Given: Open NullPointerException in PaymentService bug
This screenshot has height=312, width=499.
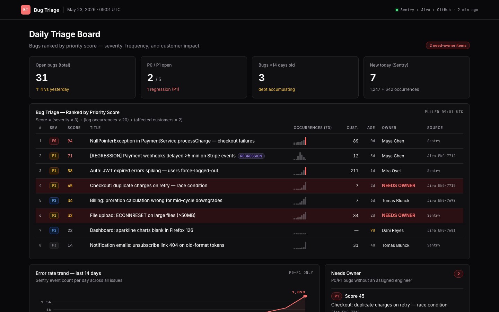Looking at the screenshot, I should click(x=172, y=141).
